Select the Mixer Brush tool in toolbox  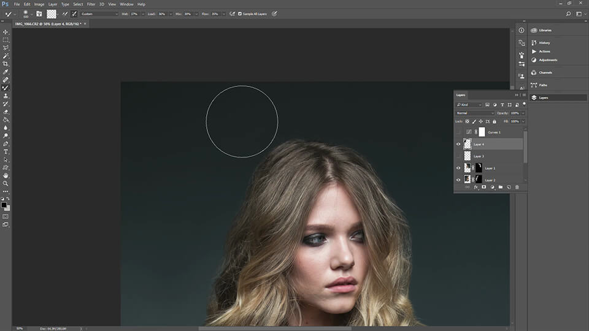tap(6, 88)
